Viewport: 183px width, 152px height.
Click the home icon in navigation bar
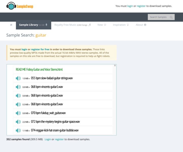pos(11,25)
